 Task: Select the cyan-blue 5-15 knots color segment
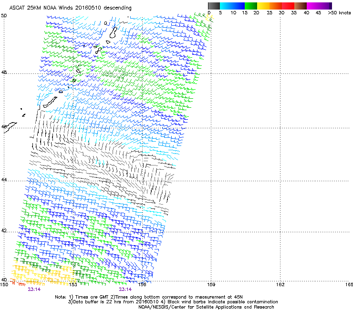tap(232, 6)
